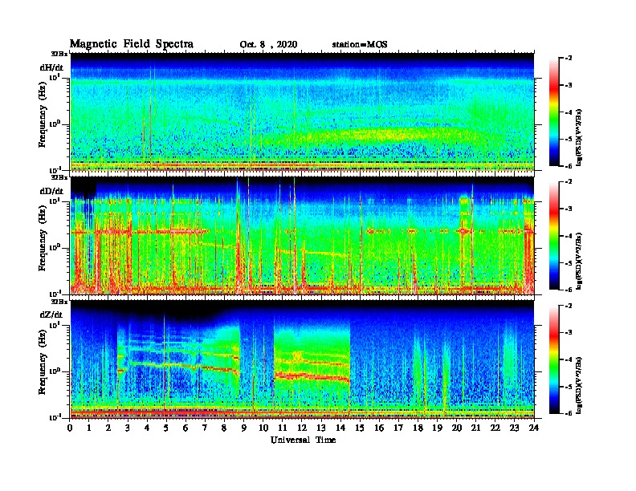Click hour "21" on the time axis
The height and width of the screenshot is (491, 636).
pos(476,428)
